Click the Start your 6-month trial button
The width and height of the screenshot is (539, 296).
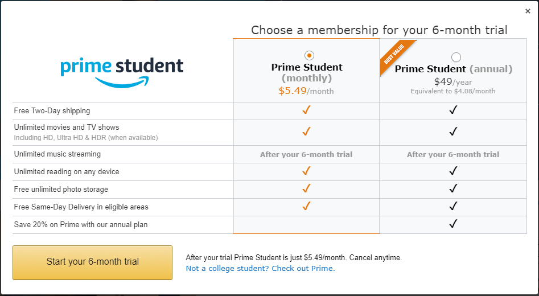click(93, 262)
